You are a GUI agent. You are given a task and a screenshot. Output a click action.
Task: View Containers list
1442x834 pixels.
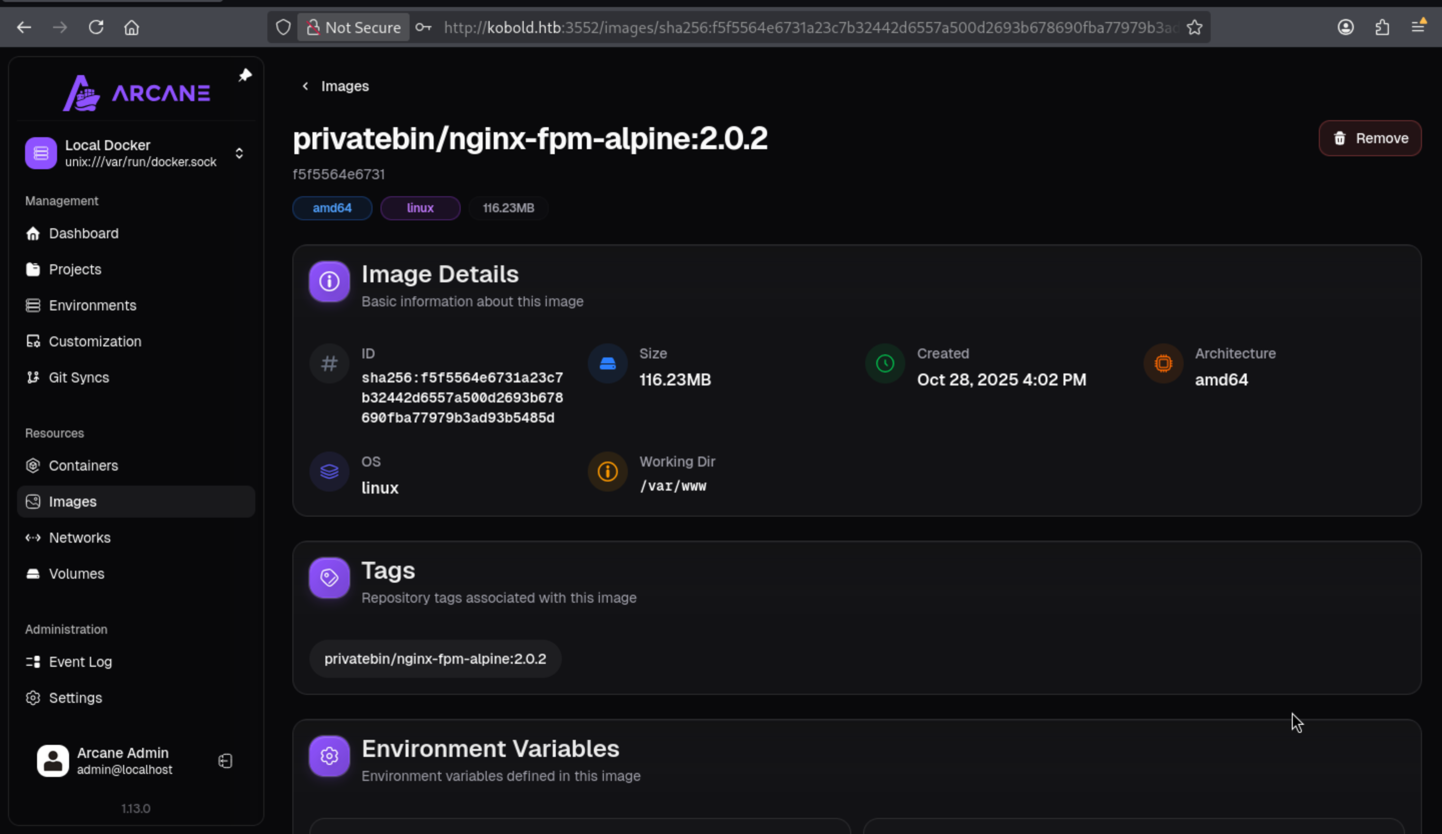coord(83,466)
